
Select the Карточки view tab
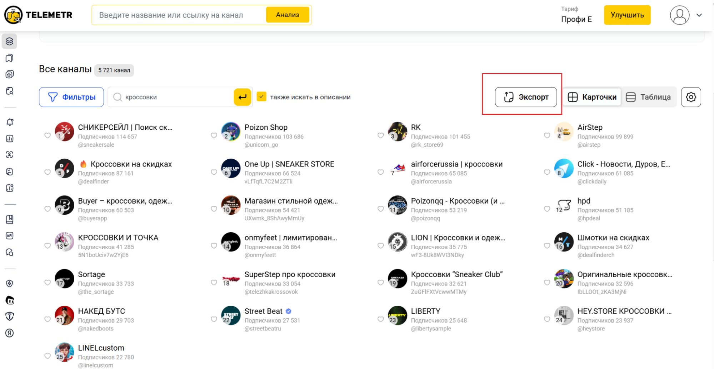[x=592, y=97]
